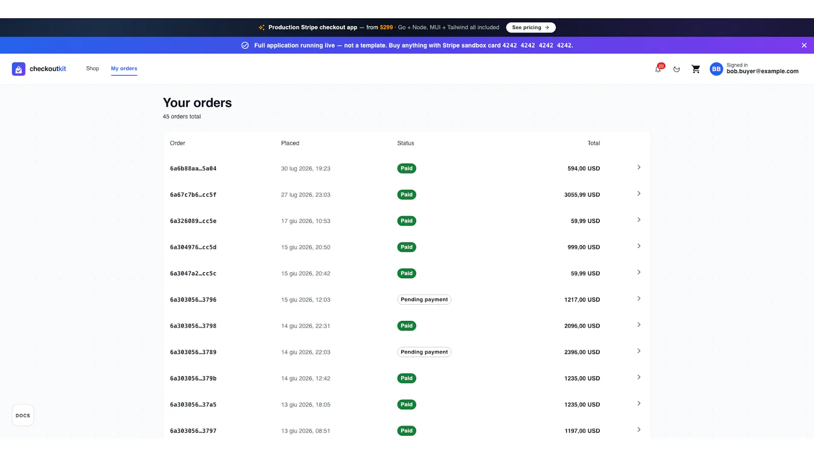Click Pending payment badge on 2396,00 USD order
The image size is (814, 457).
tap(424, 352)
